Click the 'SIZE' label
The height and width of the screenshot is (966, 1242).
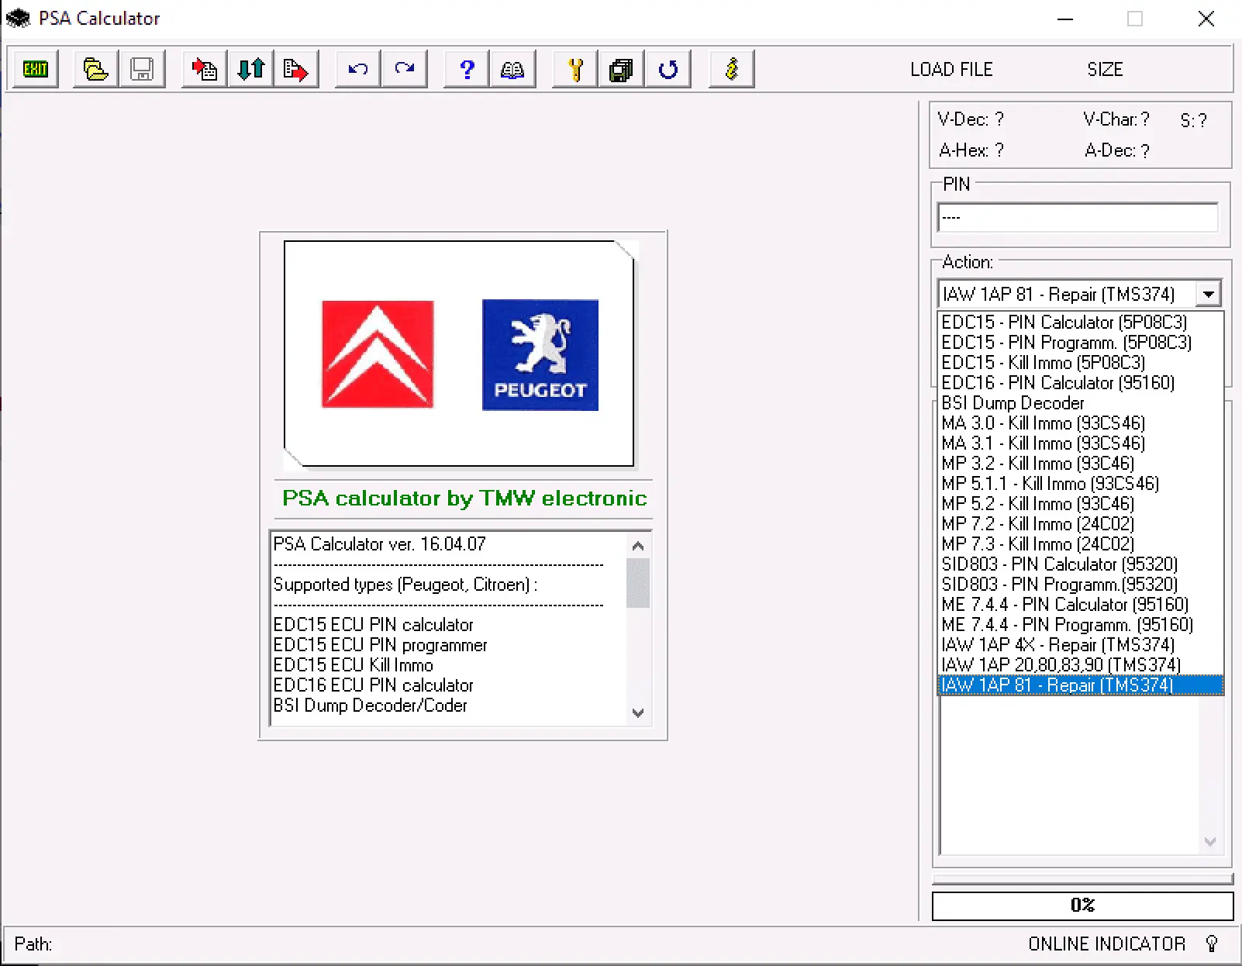(1105, 70)
